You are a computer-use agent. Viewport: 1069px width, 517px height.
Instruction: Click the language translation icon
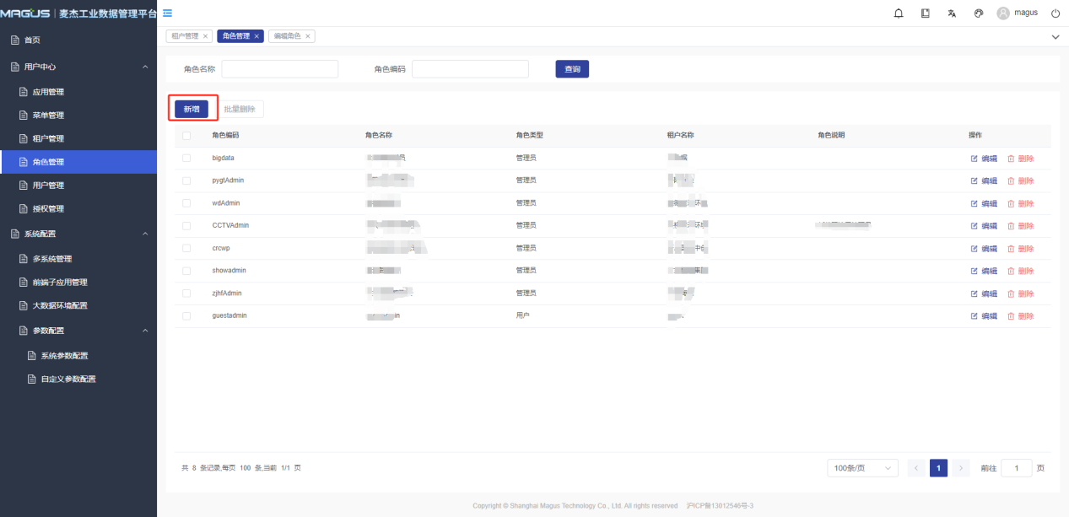(x=952, y=13)
